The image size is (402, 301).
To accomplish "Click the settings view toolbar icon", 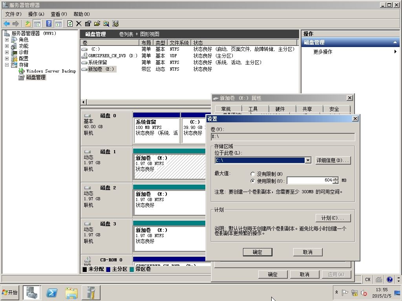I will [x=115, y=24].
